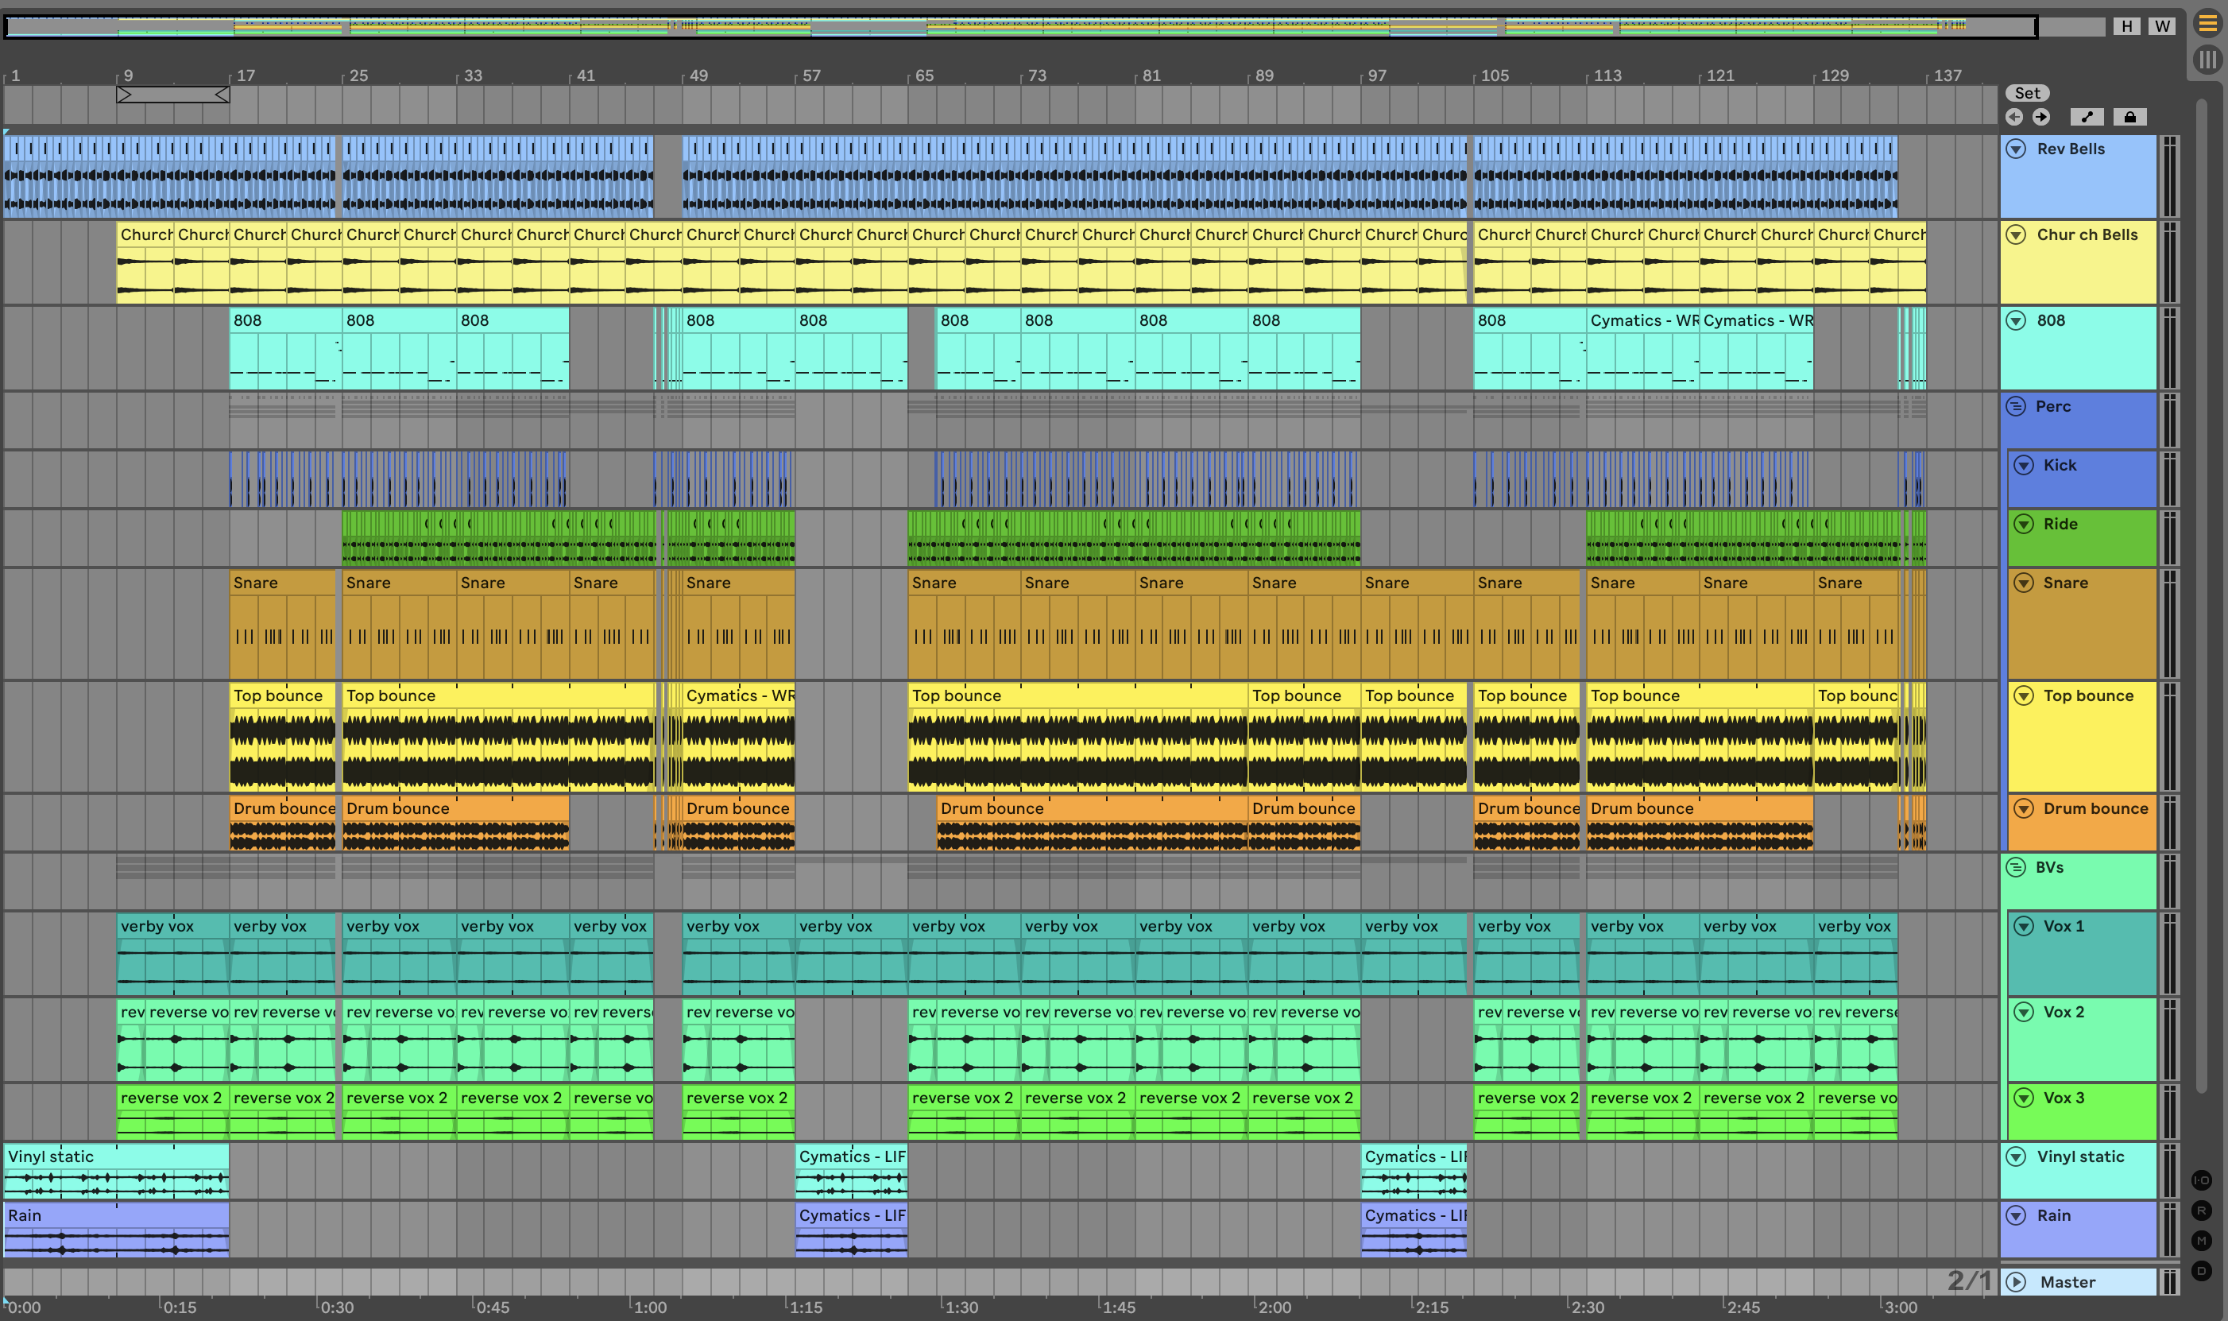Collapse the Rev Bells track
This screenshot has width=2228, height=1321.
[2016, 149]
